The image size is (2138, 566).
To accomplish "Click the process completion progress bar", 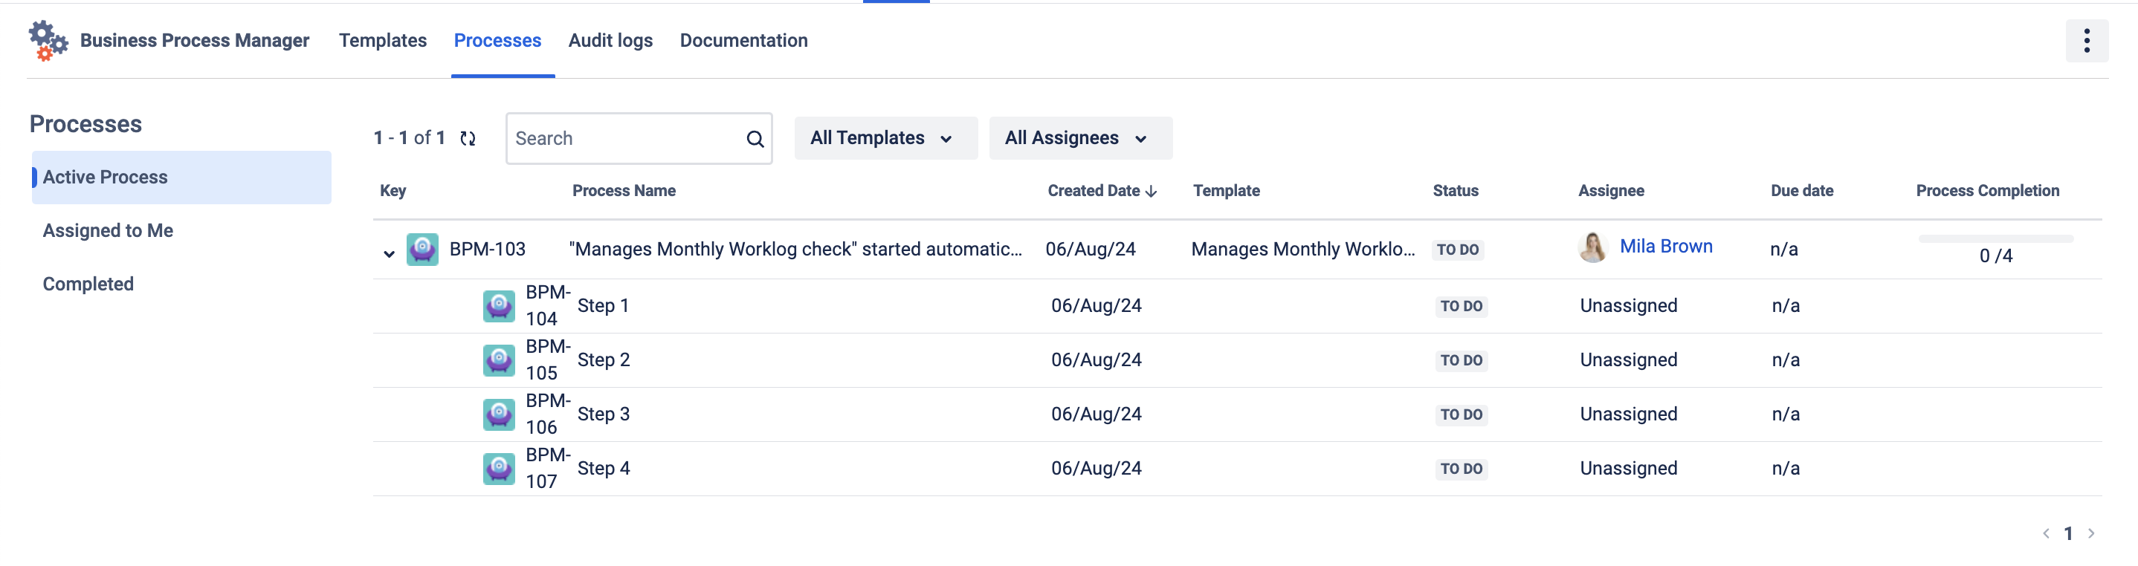I will [1995, 238].
